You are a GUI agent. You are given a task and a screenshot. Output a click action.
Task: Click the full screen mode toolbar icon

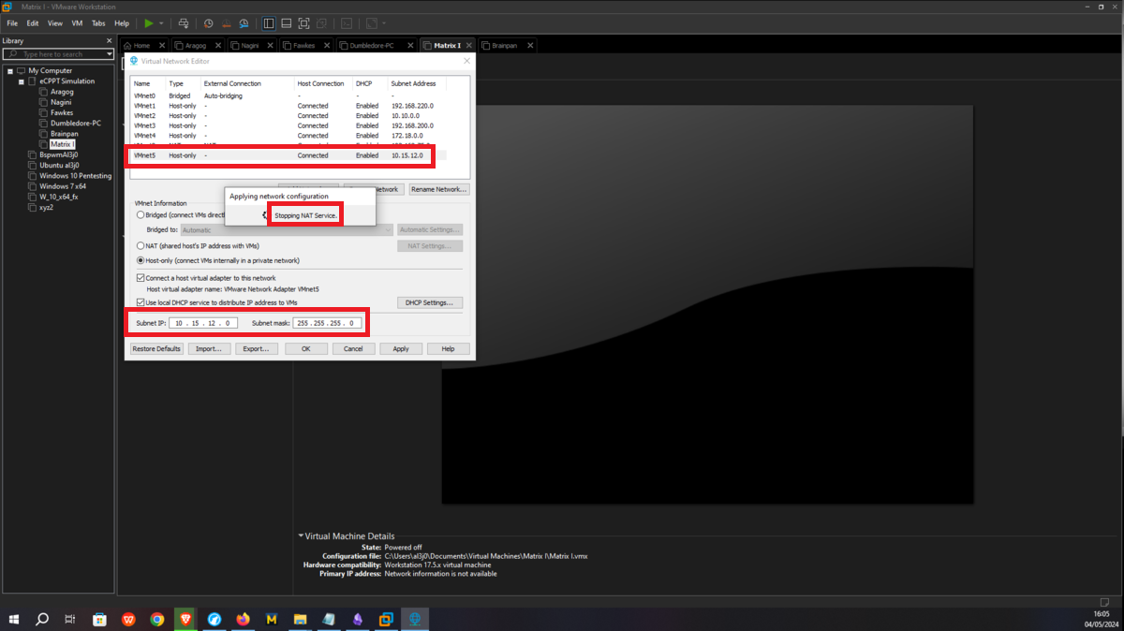[304, 22]
